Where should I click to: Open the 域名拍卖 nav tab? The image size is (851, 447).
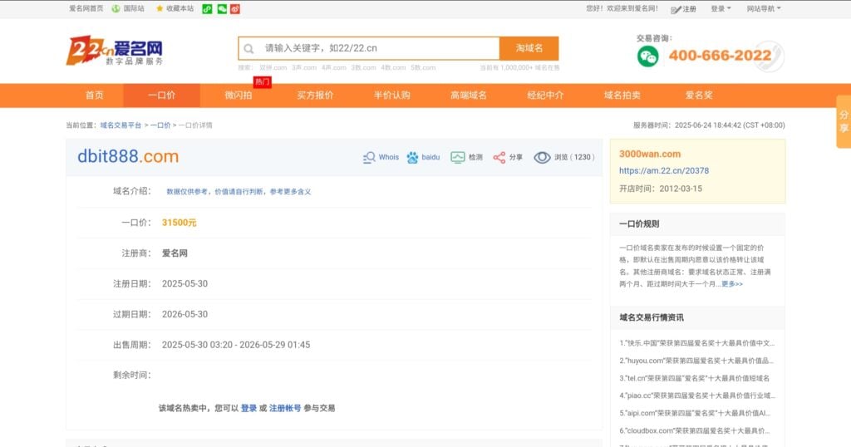click(x=622, y=96)
